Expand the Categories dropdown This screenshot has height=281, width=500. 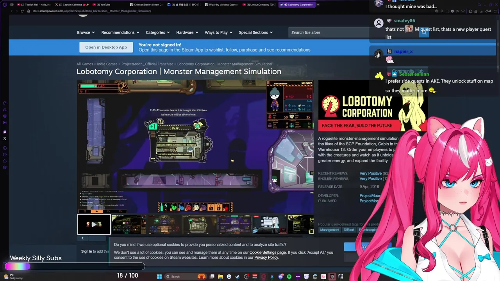pyautogui.click(x=157, y=32)
